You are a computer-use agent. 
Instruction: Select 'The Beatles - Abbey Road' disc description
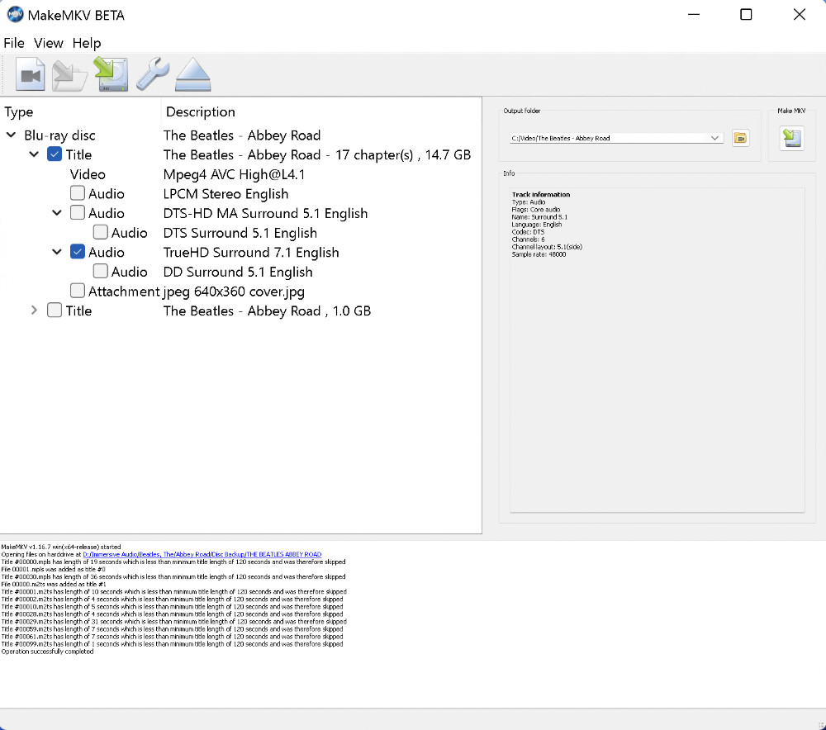coord(242,135)
